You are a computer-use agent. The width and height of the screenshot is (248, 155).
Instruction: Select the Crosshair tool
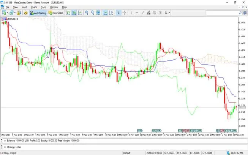pos(124,13)
